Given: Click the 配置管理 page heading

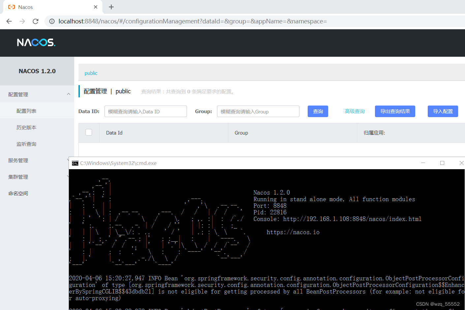Looking at the screenshot, I should pyautogui.click(x=95, y=91).
